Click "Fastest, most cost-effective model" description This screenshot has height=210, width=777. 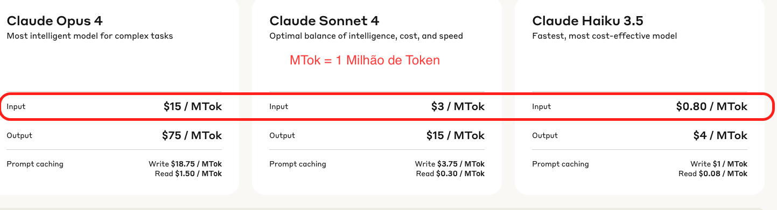tap(604, 36)
